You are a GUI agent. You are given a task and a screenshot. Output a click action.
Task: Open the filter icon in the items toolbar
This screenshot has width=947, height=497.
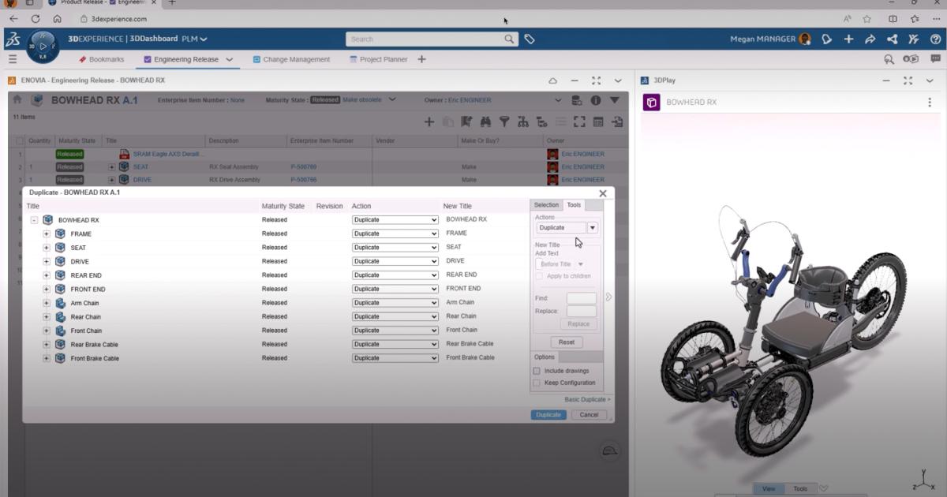505,122
